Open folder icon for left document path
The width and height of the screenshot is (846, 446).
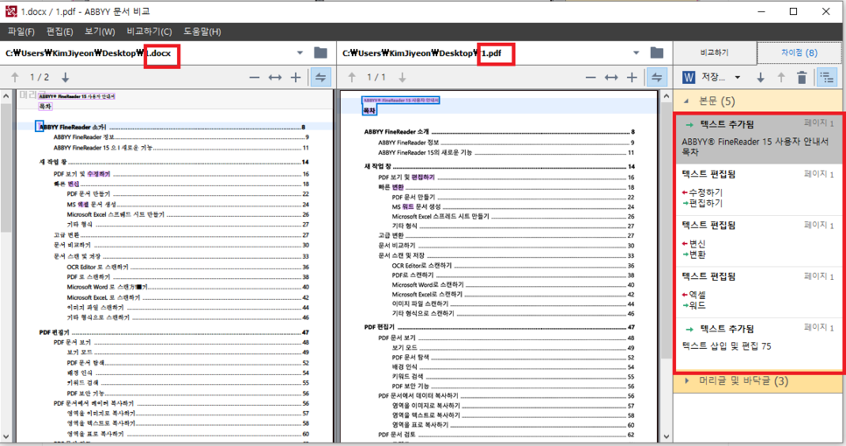(321, 52)
